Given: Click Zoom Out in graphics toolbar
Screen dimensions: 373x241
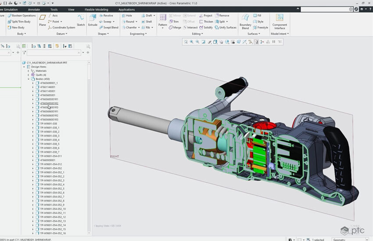Looking at the screenshot, I should point(197,42).
